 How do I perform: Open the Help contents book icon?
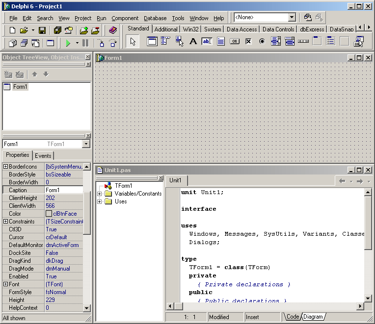click(x=112, y=30)
